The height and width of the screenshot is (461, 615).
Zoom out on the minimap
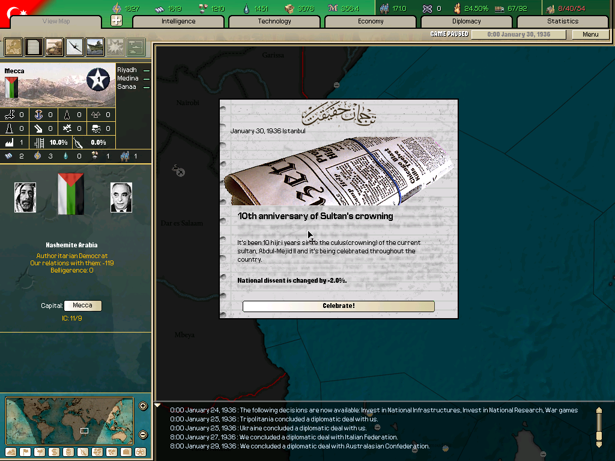pyautogui.click(x=143, y=435)
